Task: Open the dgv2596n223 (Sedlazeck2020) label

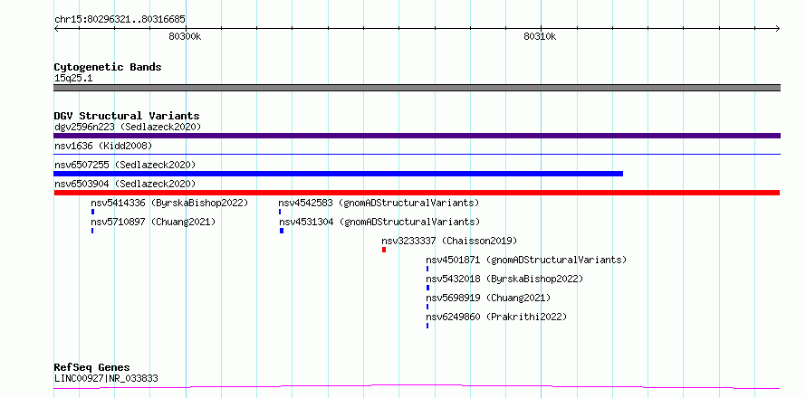Action: [x=128, y=127]
